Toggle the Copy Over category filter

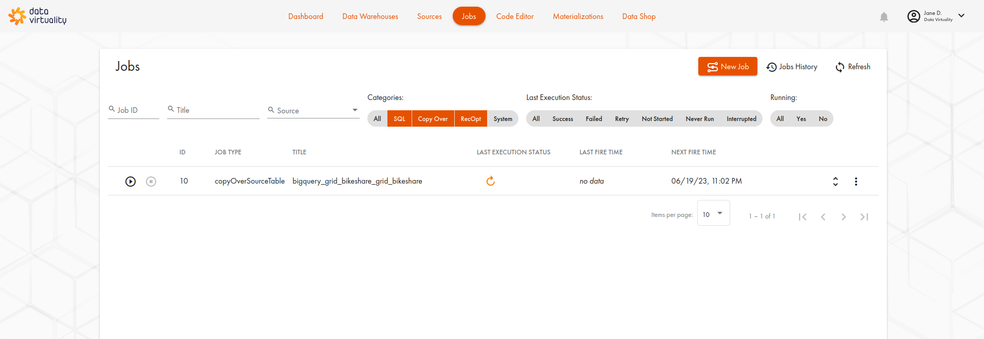(433, 119)
